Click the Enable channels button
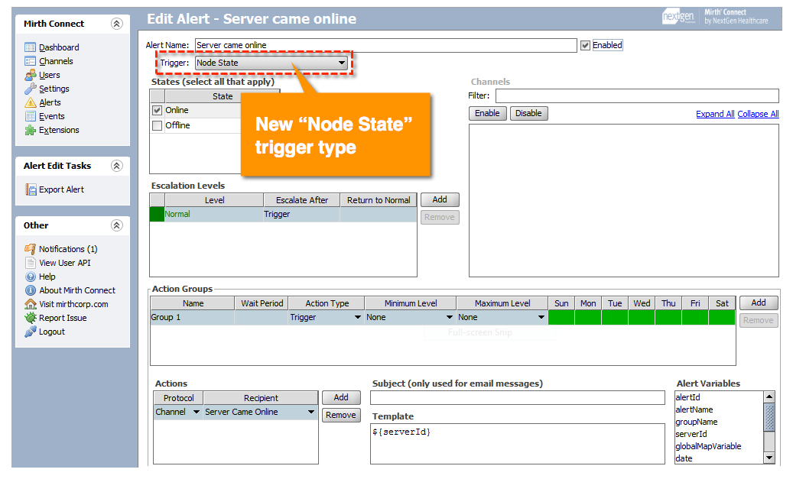 488,113
